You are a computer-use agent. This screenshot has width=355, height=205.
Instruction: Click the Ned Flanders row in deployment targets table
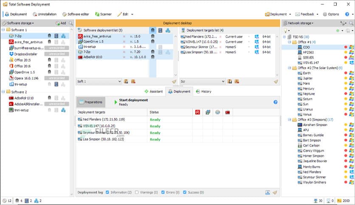coord(178,119)
